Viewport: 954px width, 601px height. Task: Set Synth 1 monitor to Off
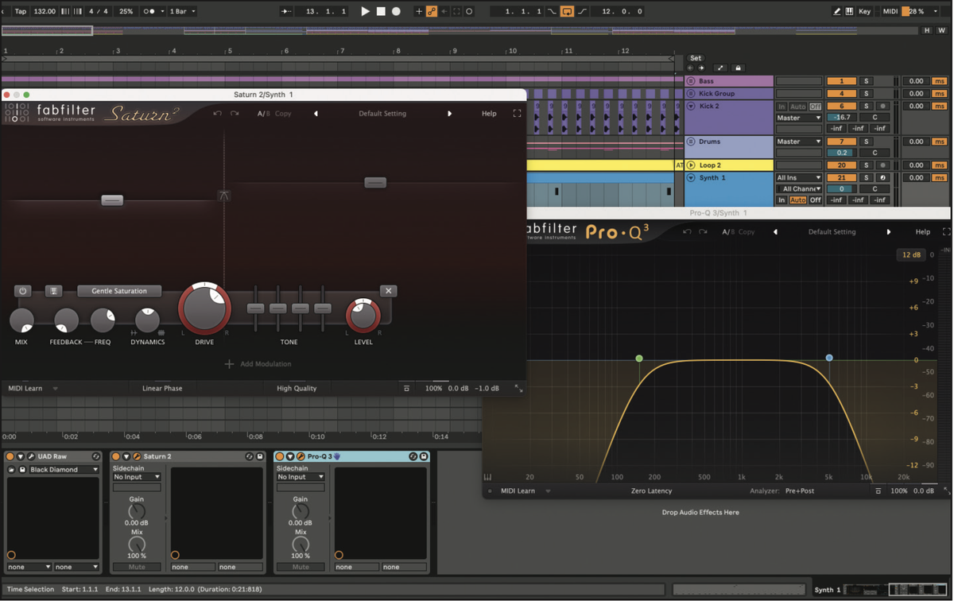click(815, 200)
